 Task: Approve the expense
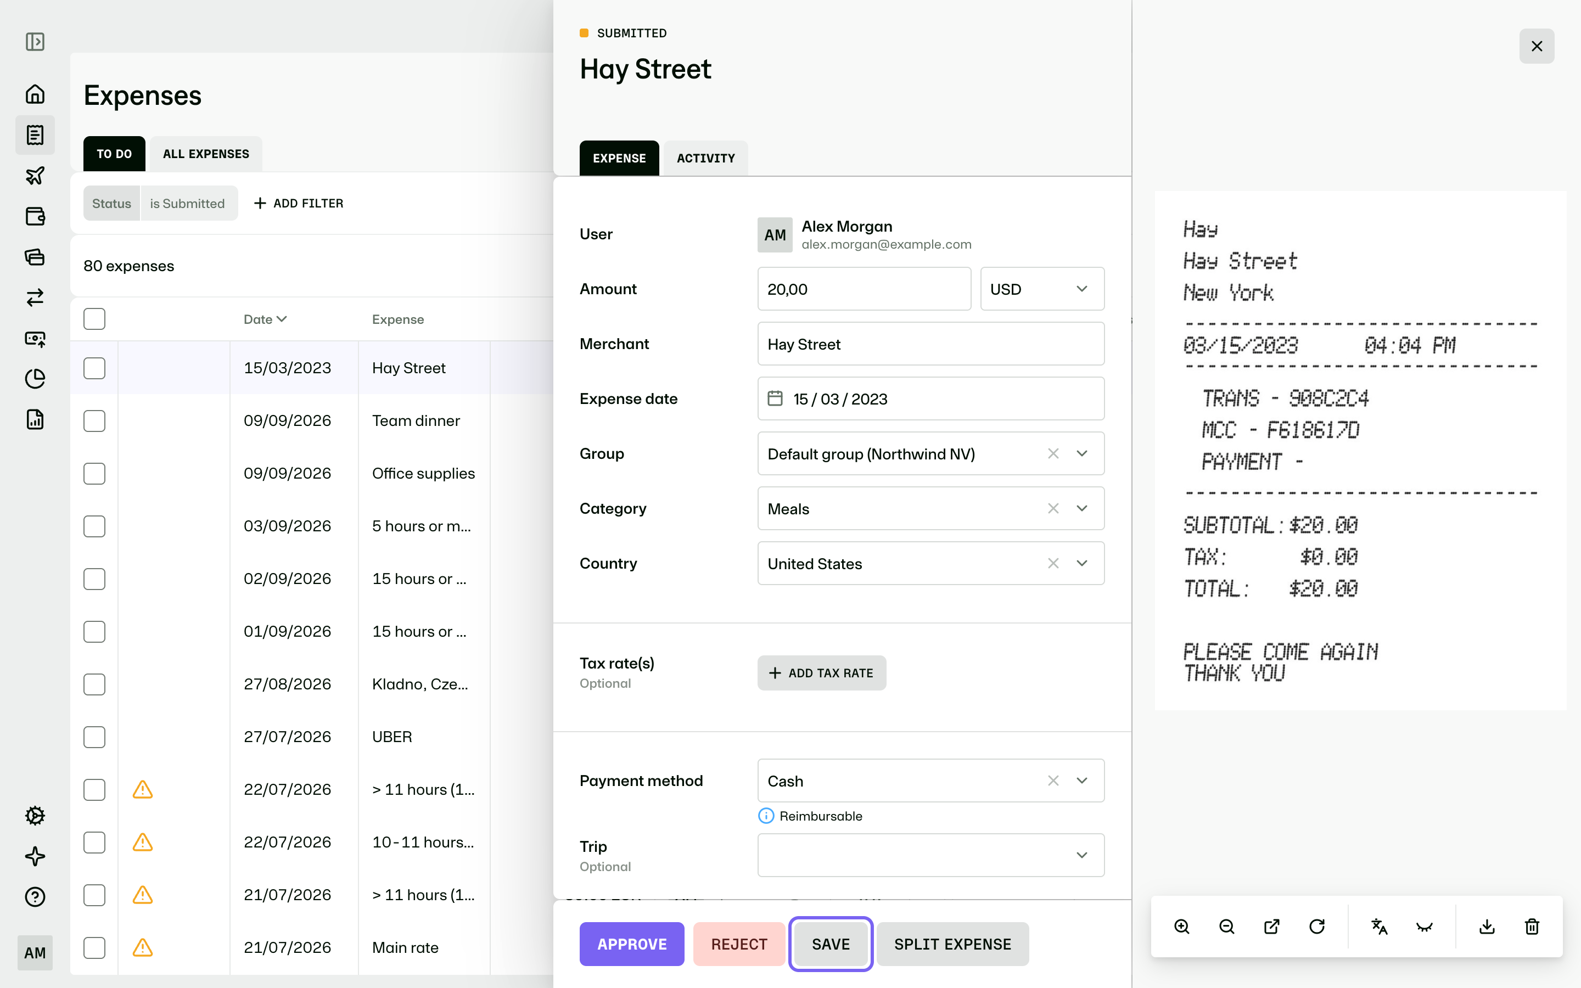tap(632, 944)
